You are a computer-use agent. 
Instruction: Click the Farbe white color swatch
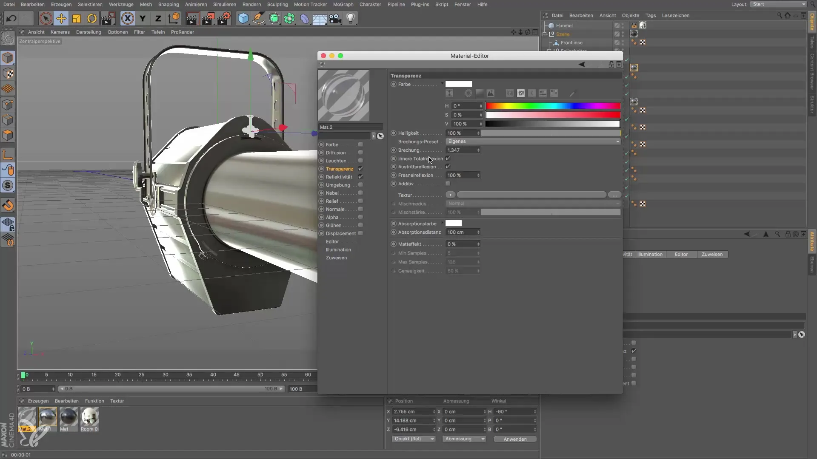tap(459, 84)
